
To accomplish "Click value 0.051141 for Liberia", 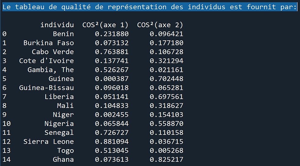I will coord(112,97).
